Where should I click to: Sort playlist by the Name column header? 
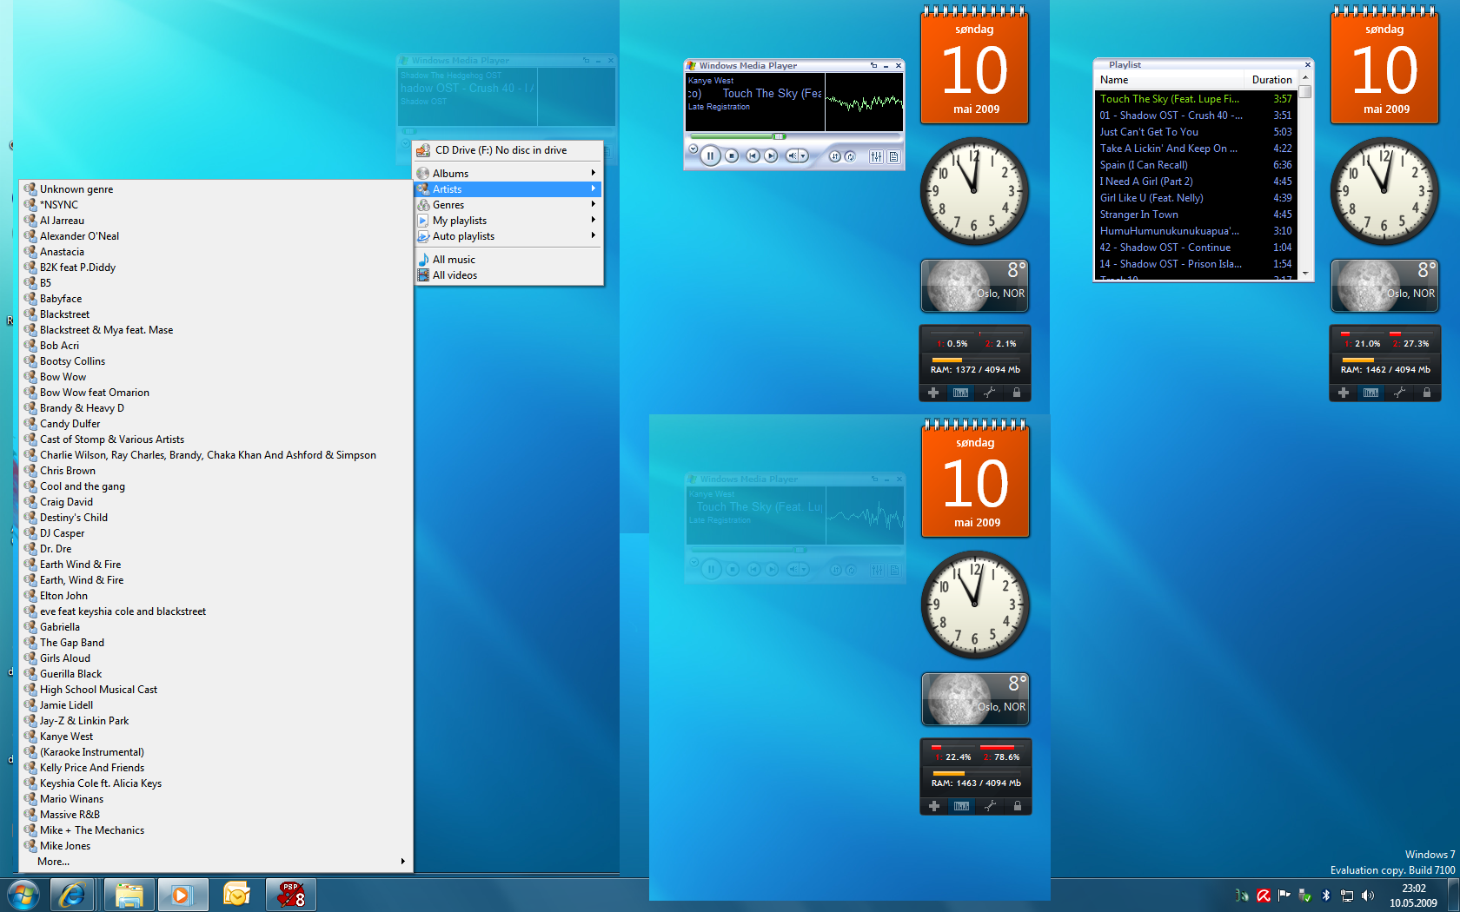pos(1170,80)
